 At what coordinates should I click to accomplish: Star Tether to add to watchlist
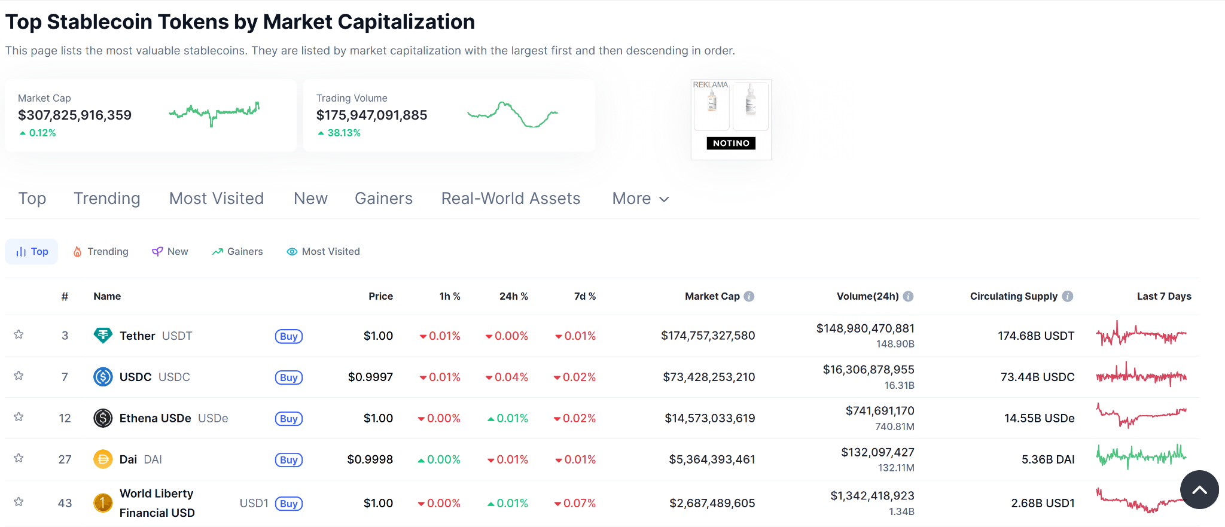pos(19,334)
